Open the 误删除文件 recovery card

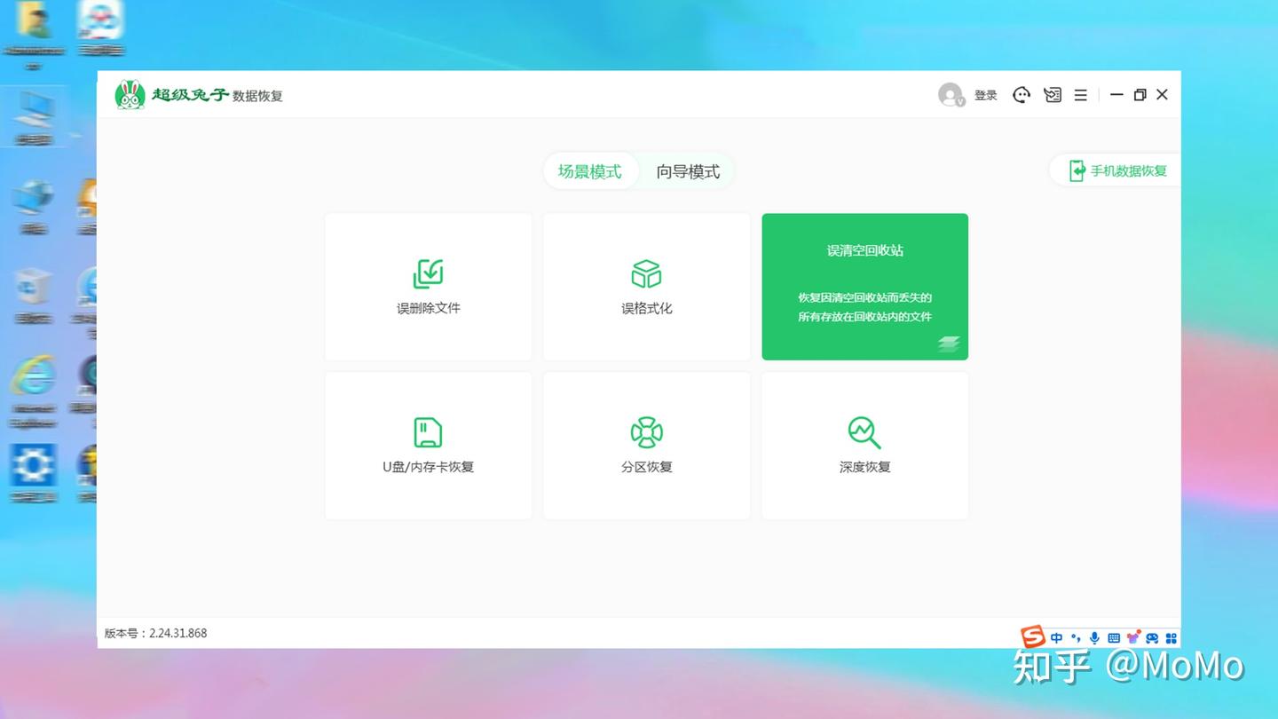(429, 287)
